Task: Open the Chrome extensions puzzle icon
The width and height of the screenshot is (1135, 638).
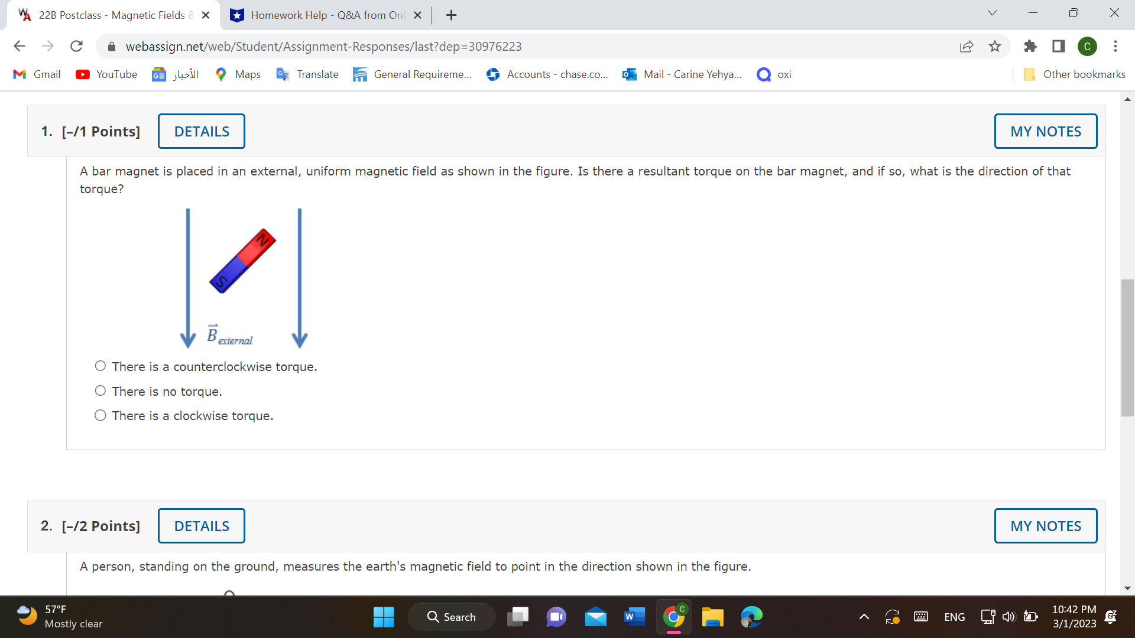Action: (x=1030, y=46)
